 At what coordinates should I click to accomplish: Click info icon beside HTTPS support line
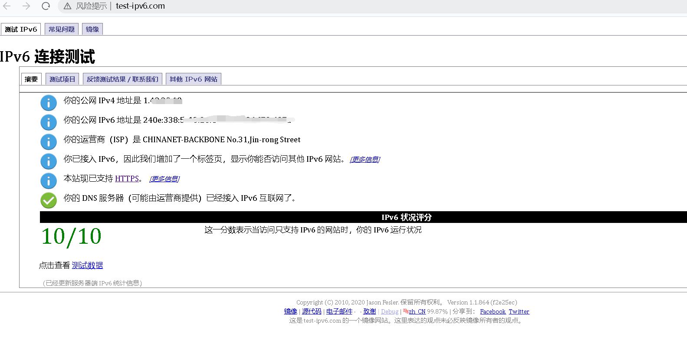click(x=49, y=181)
